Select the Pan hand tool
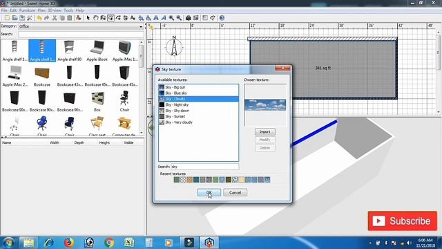Image resolution: width=442 pixels, height=249 pixels. 96,18
